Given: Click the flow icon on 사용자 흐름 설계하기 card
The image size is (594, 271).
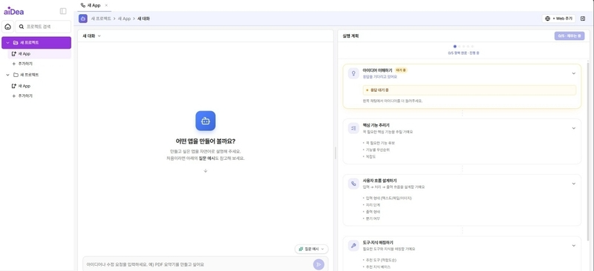Looking at the screenshot, I should coord(353,184).
